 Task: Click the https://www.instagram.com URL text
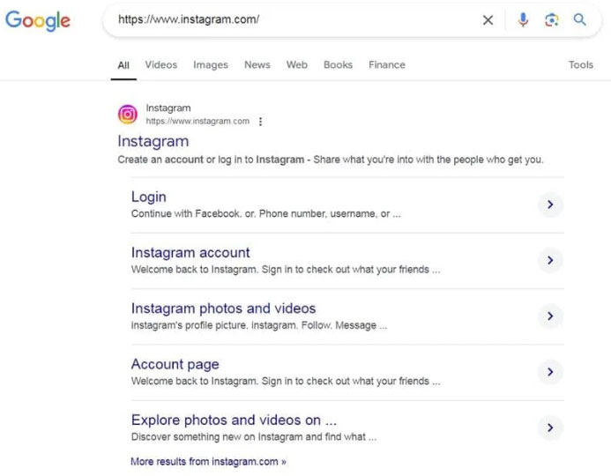click(x=197, y=121)
